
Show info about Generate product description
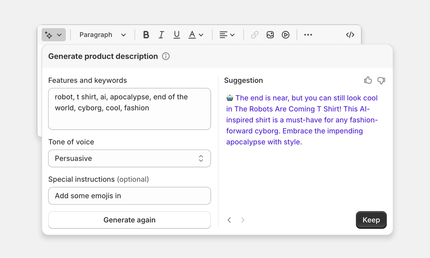point(166,57)
